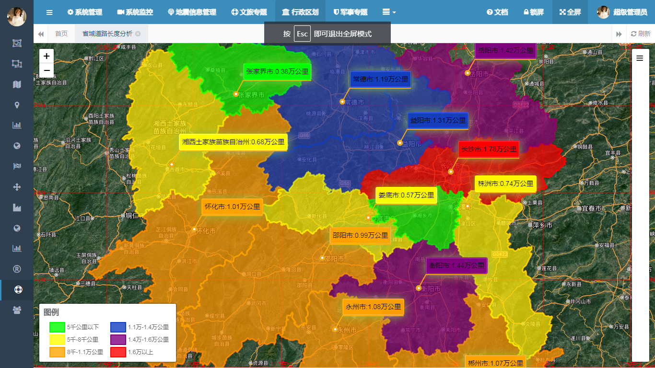The width and height of the screenshot is (655, 368).
Task: Toggle the top hamburger menu icon
Action: [x=49, y=12]
